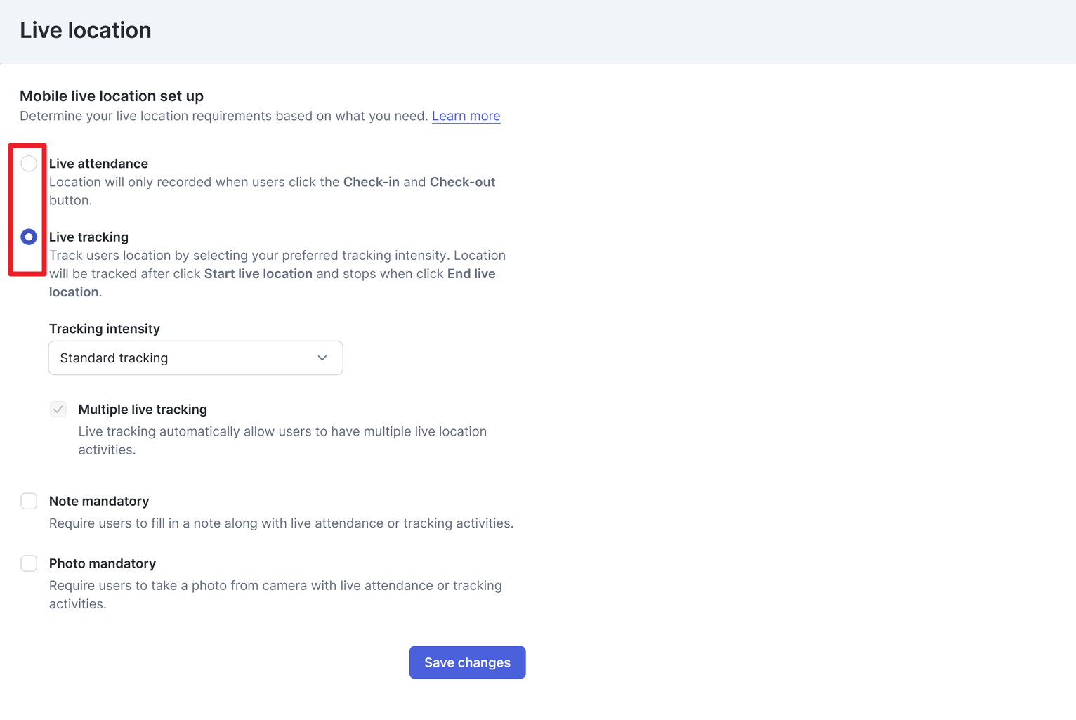Click the description under Photo mandatory
The height and width of the screenshot is (720, 1076).
click(x=275, y=594)
